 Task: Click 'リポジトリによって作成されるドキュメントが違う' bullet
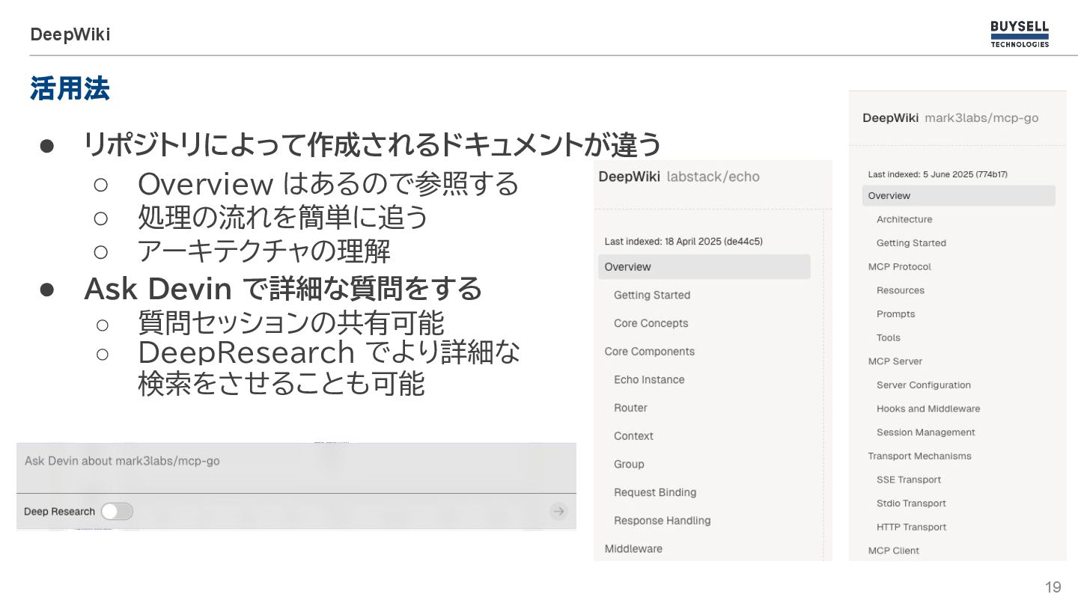pos(373,145)
